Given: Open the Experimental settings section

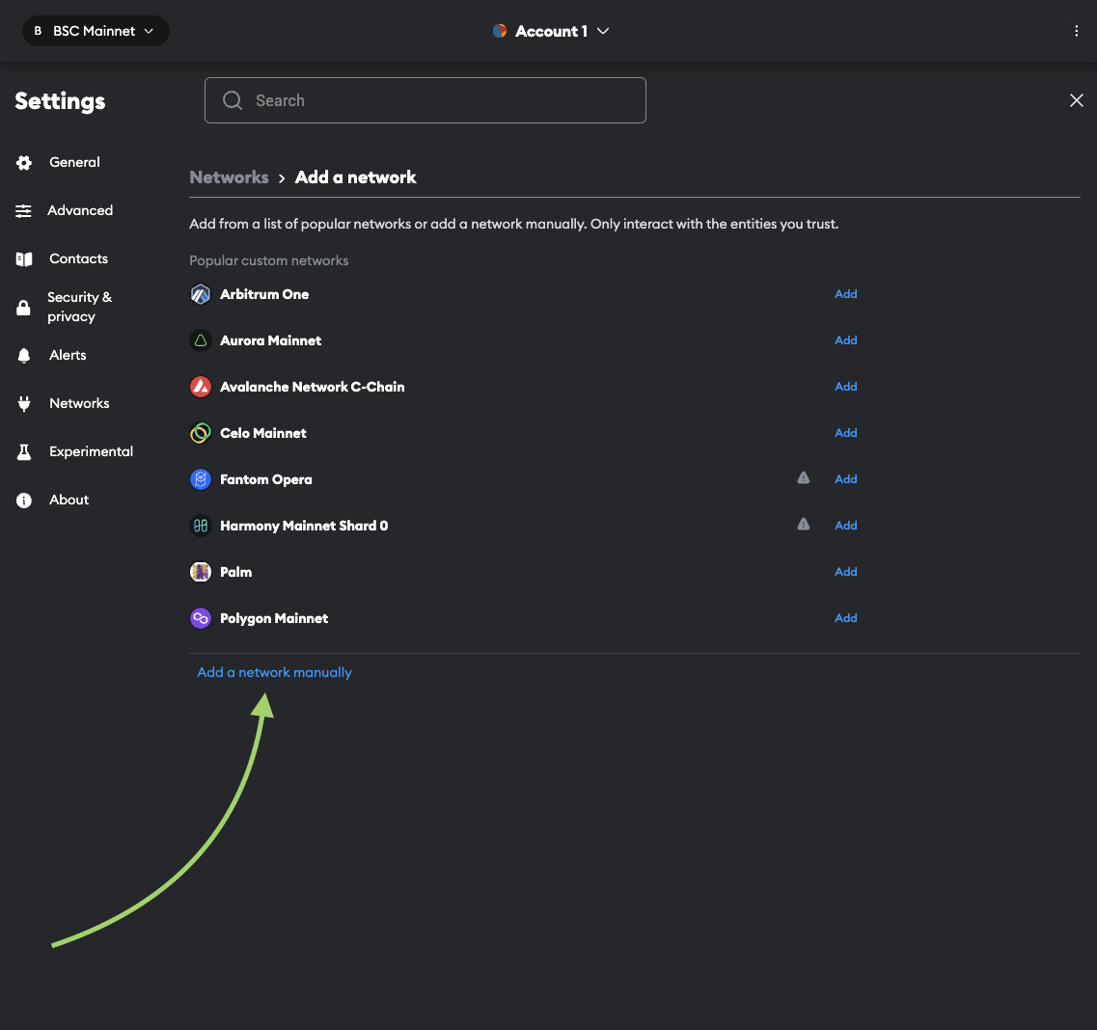Looking at the screenshot, I should click(91, 451).
